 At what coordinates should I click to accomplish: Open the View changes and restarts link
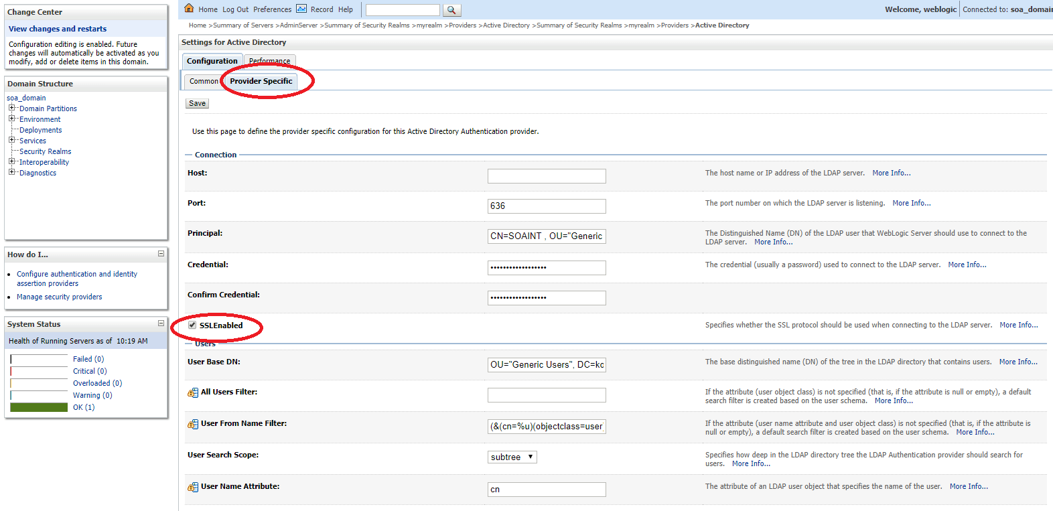58,29
